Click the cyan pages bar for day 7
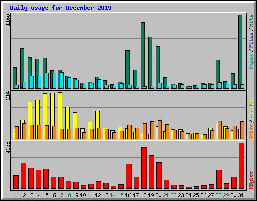Screen dimensions: 257x201 pos(62,80)
